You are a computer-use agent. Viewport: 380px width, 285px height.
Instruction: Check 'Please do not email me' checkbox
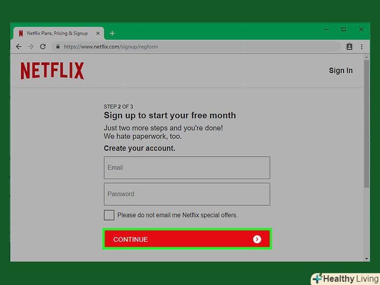tap(109, 215)
